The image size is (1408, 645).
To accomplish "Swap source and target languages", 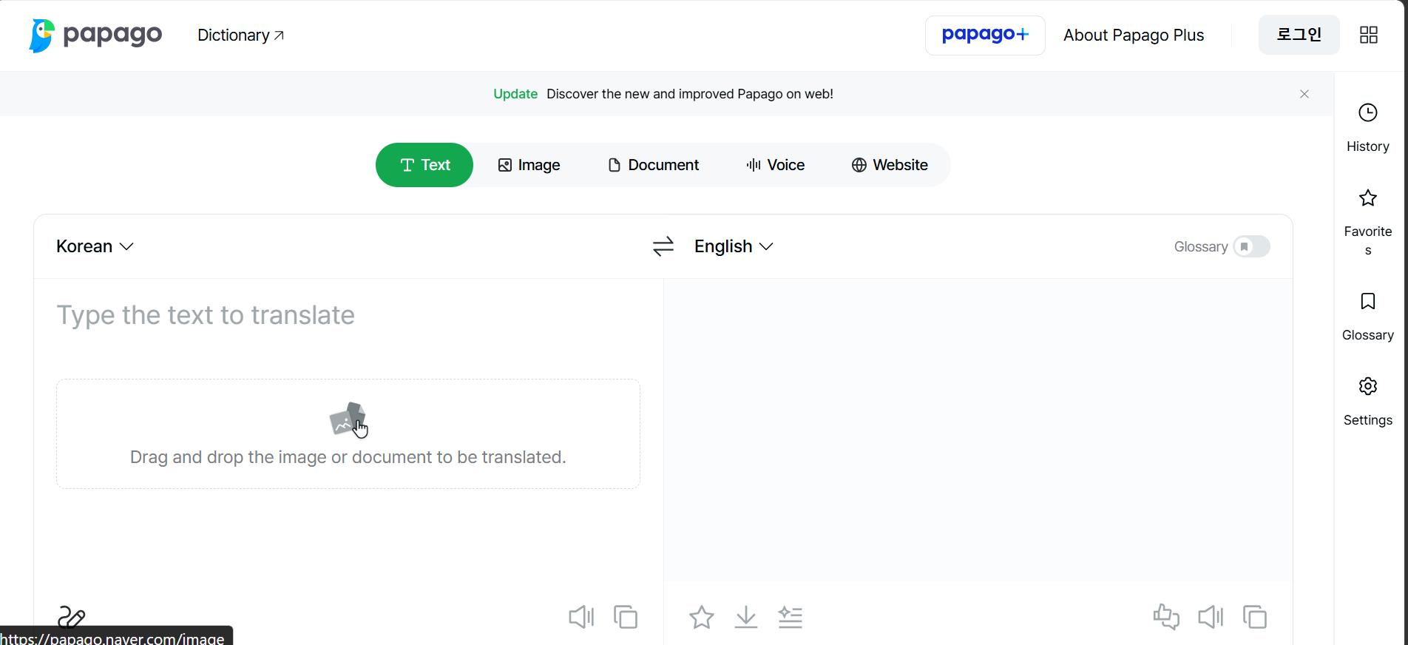I will coord(663,246).
